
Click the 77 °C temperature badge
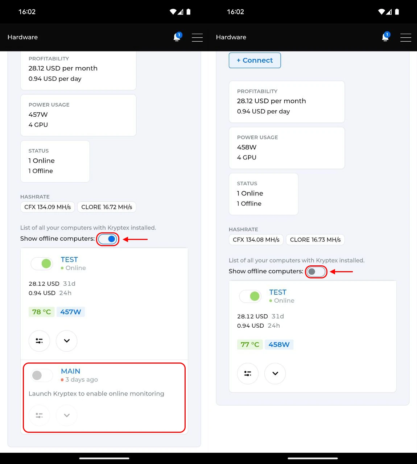point(250,344)
